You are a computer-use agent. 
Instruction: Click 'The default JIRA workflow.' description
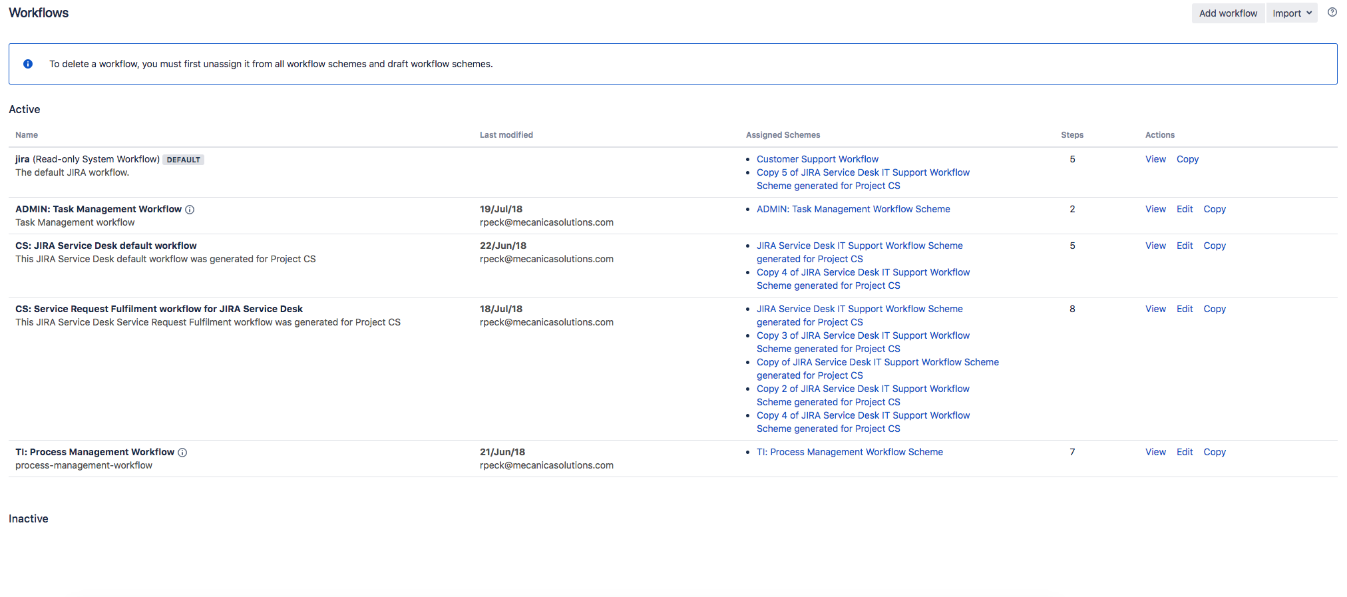point(73,172)
